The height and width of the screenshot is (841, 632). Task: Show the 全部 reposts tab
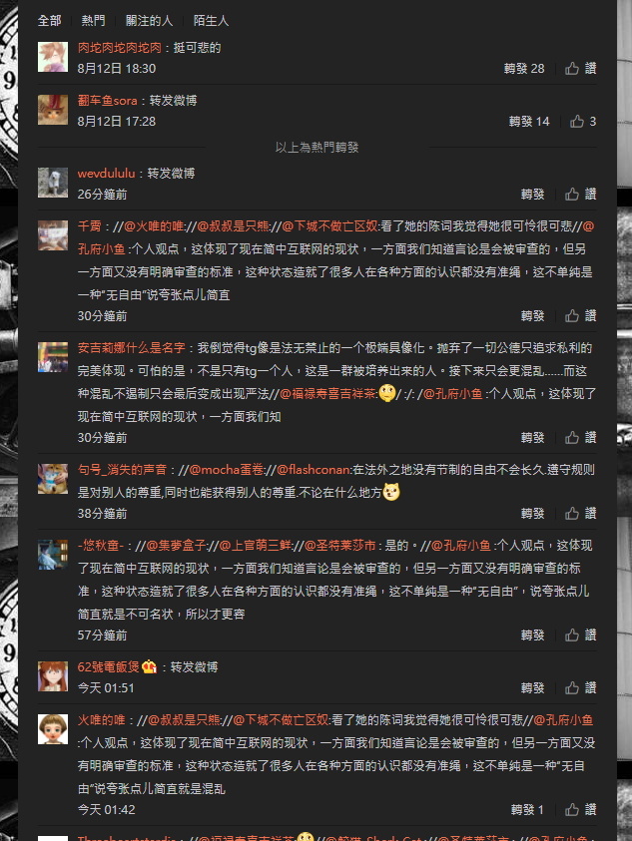pos(49,20)
